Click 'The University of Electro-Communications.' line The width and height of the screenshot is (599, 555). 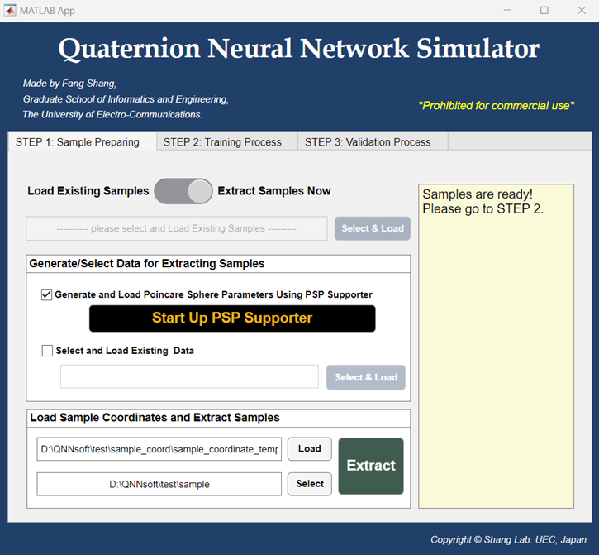click(x=112, y=114)
